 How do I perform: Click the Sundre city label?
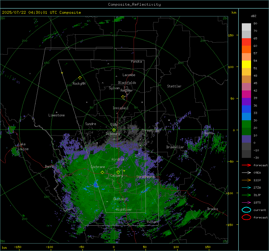[91, 124]
